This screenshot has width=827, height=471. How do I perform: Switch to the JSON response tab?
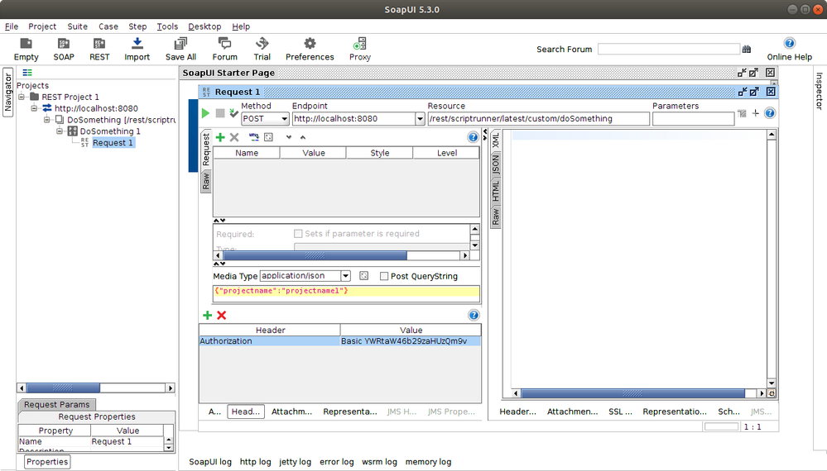pos(496,166)
